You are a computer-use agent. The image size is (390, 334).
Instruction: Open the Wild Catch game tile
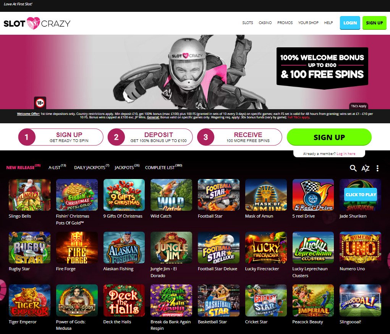pos(172,195)
